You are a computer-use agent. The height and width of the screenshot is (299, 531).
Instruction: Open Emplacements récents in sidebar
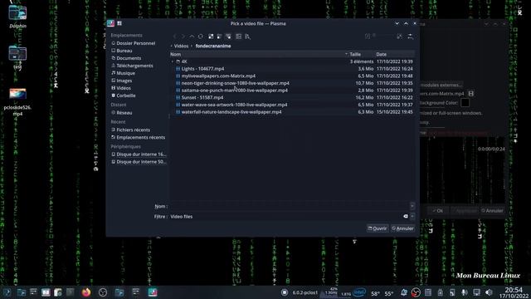click(x=141, y=137)
